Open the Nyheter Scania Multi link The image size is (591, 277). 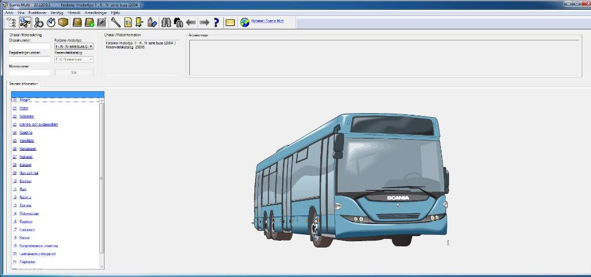pos(267,21)
